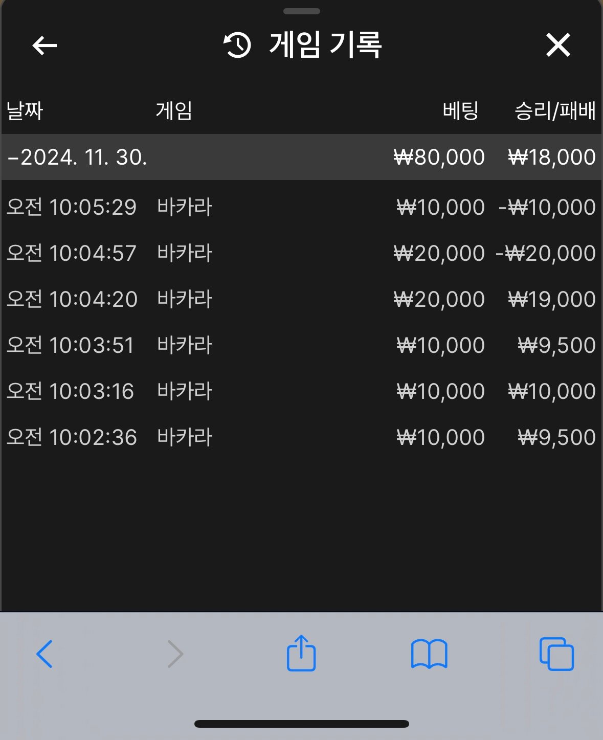Tap Safari's forward chevron
The width and height of the screenshot is (603, 740).
coord(175,654)
